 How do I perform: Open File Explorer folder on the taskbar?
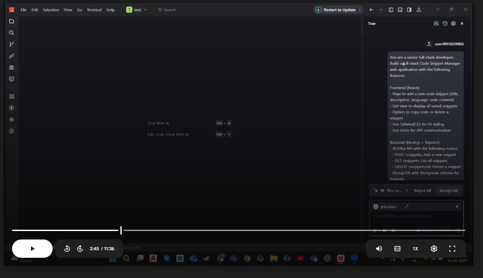coord(274,258)
